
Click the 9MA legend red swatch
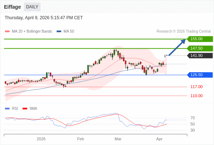(25, 109)
